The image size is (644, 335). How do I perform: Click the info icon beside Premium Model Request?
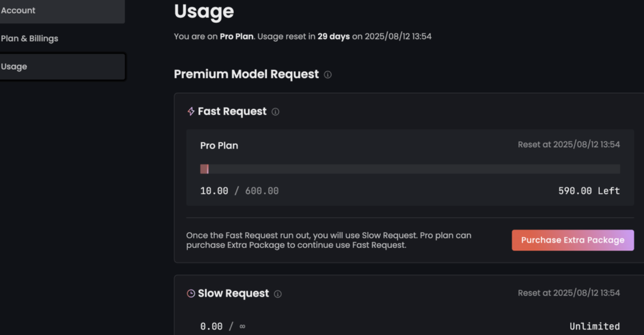pos(327,75)
